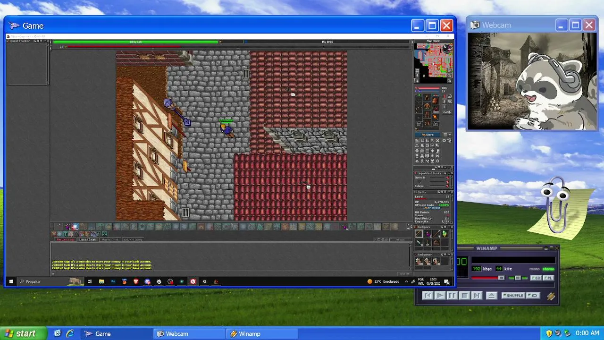Click the Unjustified Points panel title
Image resolution: width=604 pixels, height=340 pixels.
coord(428,173)
